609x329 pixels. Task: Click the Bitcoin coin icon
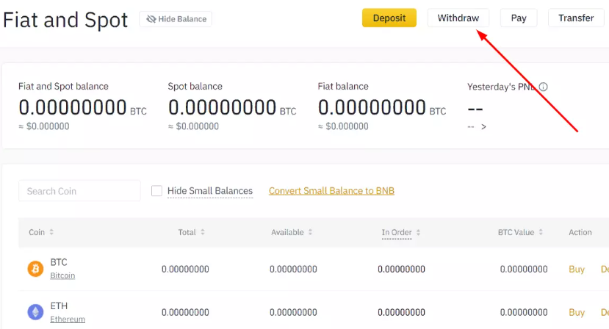click(x=35, y=269)
